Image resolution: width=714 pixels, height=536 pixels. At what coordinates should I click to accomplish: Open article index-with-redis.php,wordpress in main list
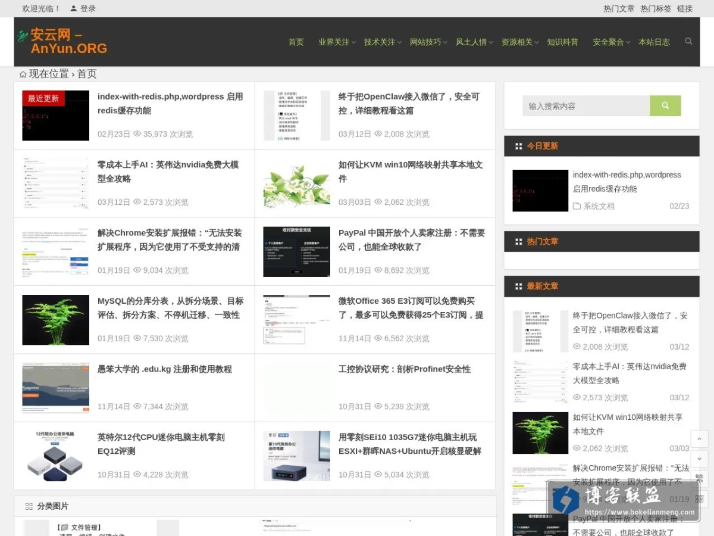pos(171,104)
